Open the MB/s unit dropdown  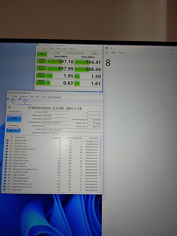click(97, 53)
